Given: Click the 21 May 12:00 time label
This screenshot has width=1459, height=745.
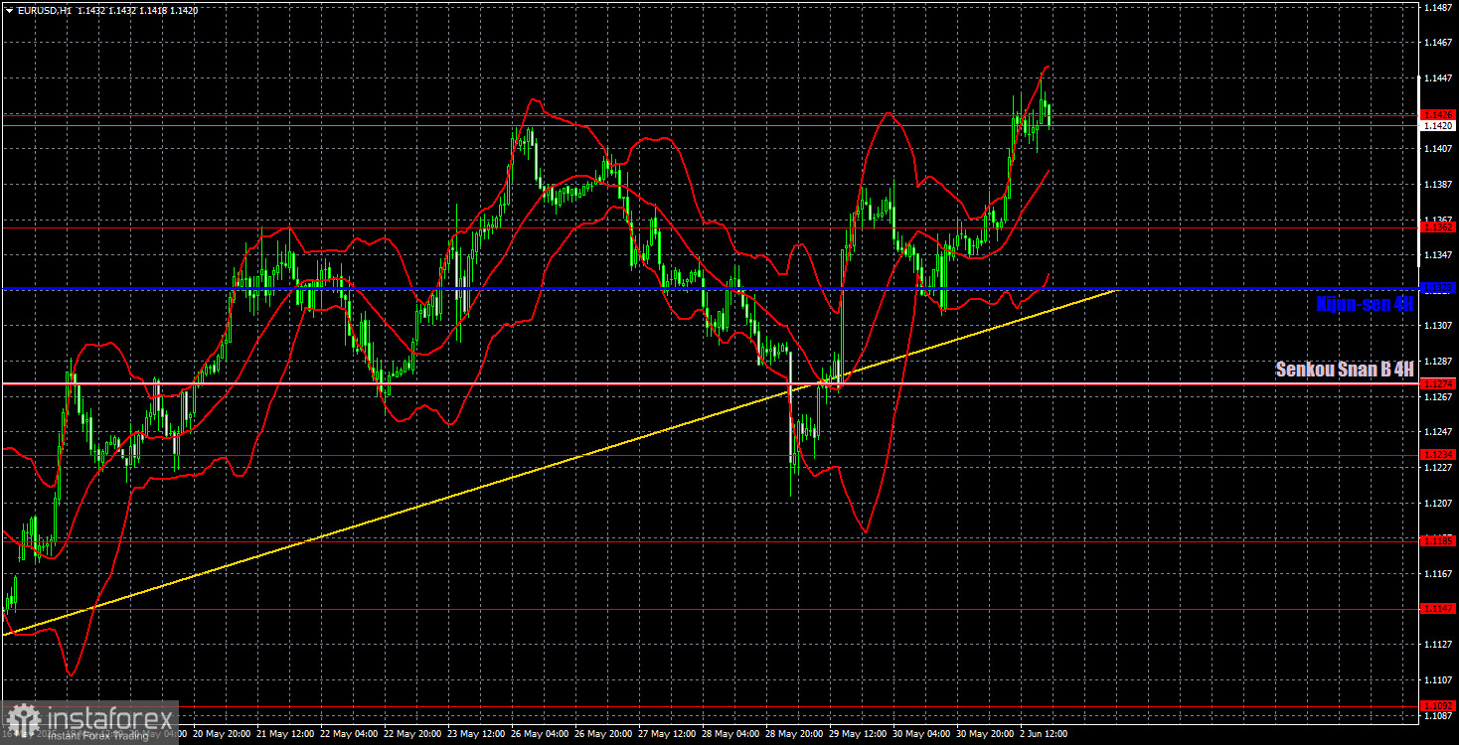Looking at the screenshot, I should (287, 734).
